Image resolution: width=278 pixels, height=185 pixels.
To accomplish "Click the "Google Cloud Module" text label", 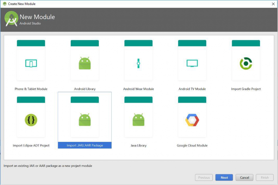I will coord(192,145).
